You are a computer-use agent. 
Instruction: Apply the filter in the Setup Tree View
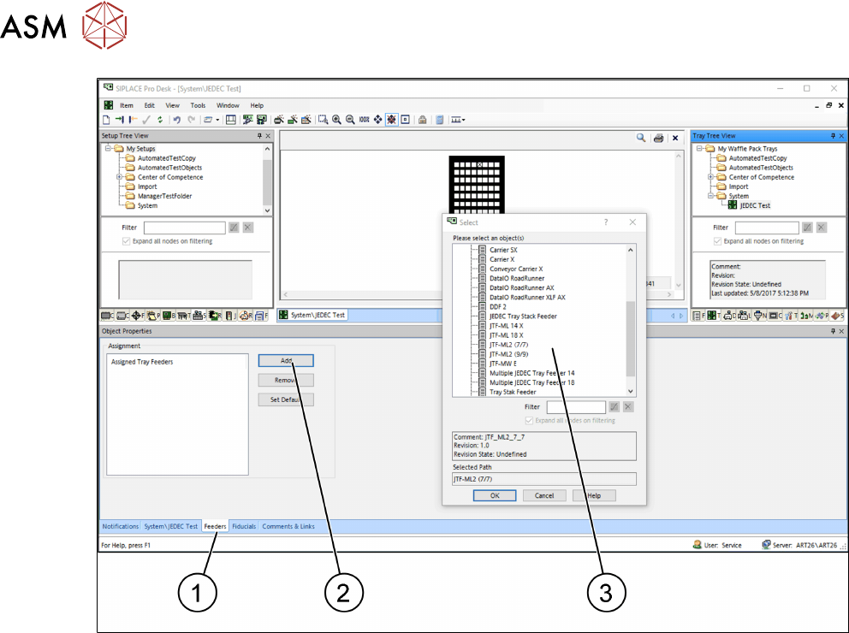[x=234, y=228]
